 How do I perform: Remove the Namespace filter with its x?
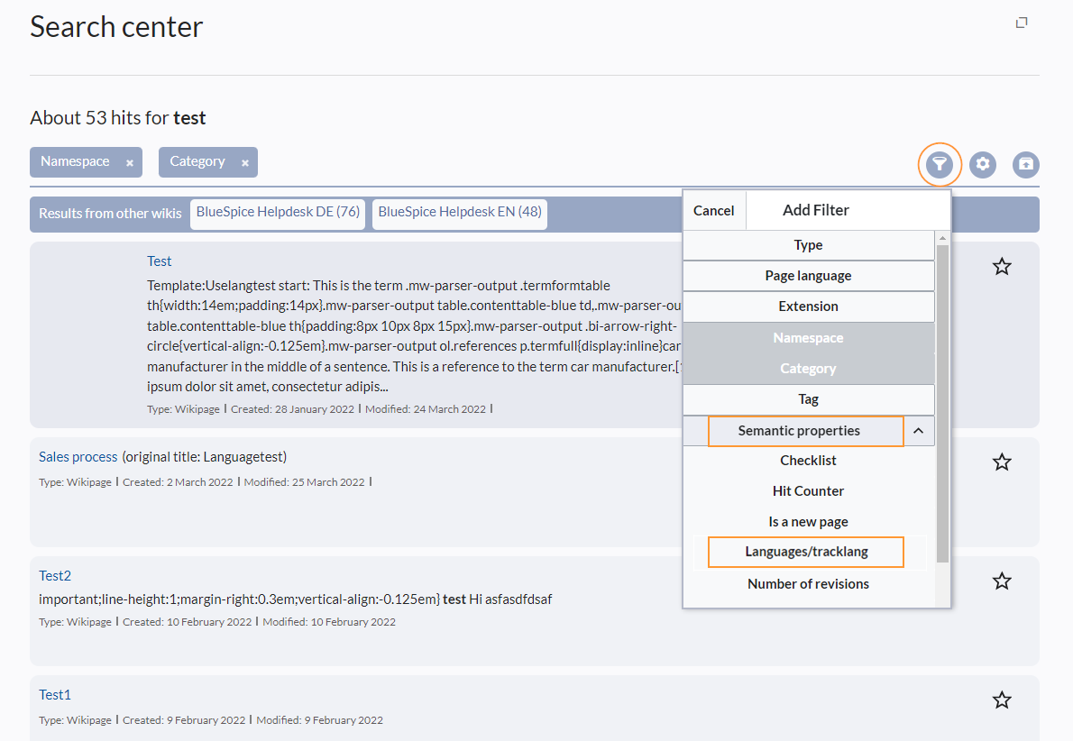[x=129, y=163]
